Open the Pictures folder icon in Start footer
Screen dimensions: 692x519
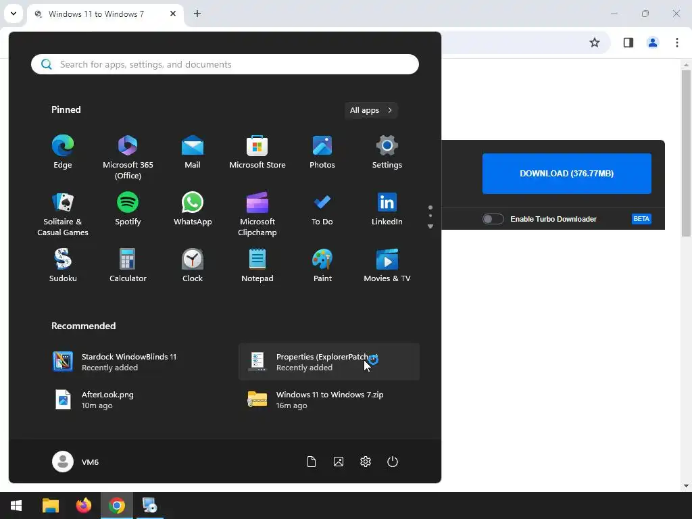point(339,462)
